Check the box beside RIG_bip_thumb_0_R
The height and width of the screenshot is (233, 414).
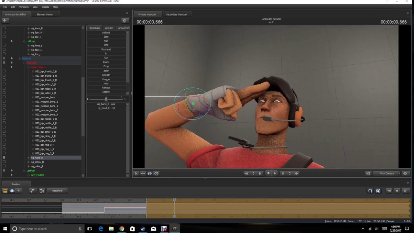coord(4,72)
